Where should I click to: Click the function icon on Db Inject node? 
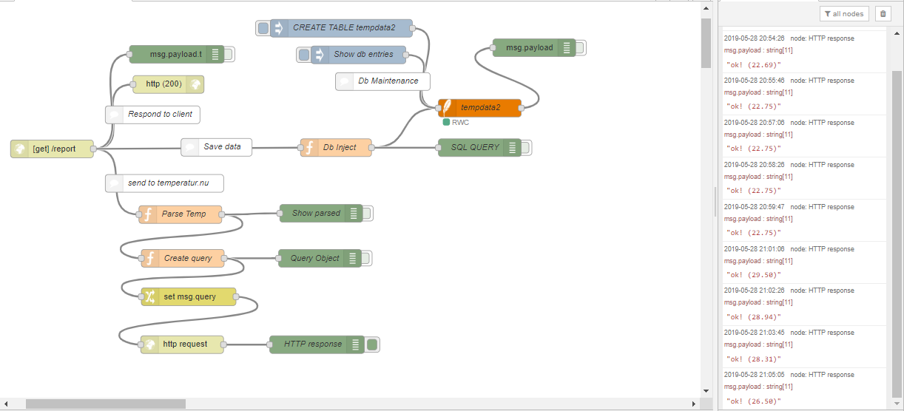(x=308, y=147)
